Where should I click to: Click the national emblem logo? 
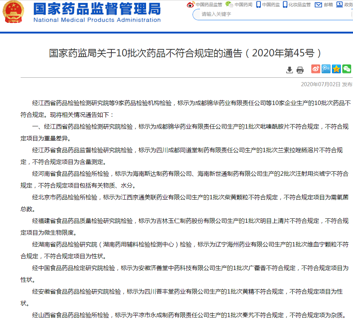[13, 12]
